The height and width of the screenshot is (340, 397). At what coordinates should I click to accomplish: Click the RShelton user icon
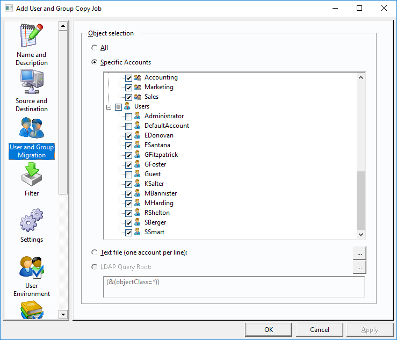pyautogui.click(x=138, y=213)
